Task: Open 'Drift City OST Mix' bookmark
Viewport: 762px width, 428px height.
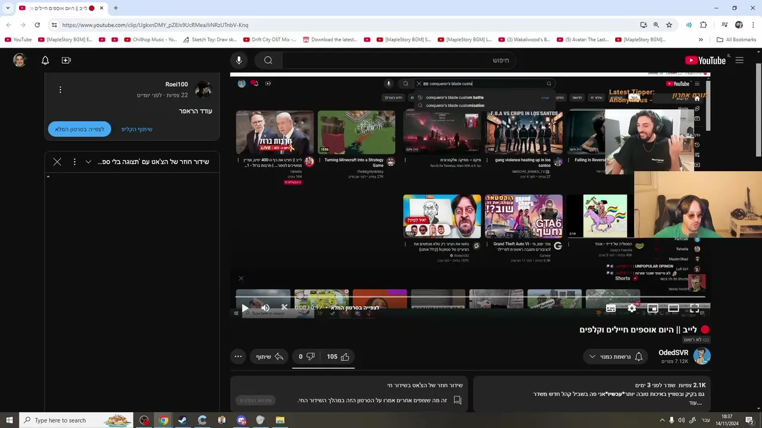Action: coord(270,40)
